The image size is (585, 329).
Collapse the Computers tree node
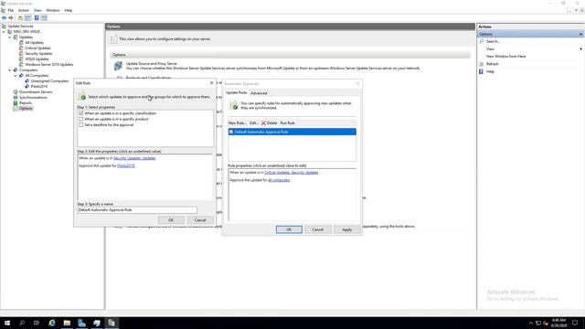coord(10,70)
